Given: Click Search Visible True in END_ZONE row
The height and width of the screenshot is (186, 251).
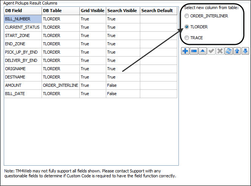Looking at the screenshot, I should pos(123,44).
